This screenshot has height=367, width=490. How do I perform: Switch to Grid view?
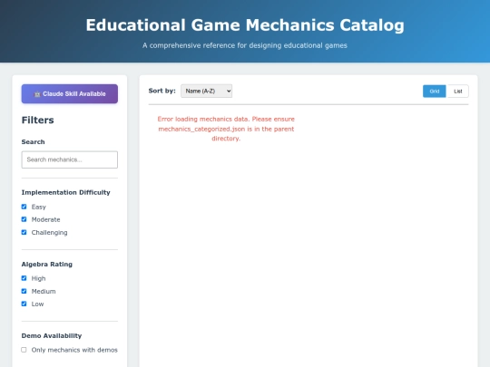tap(435, 92)
